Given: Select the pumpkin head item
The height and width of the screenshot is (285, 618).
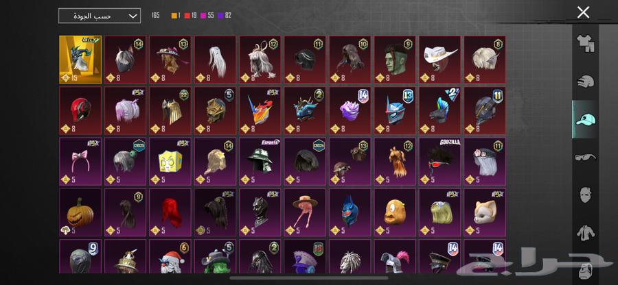Looking at the screenshot, I should 80,212.
